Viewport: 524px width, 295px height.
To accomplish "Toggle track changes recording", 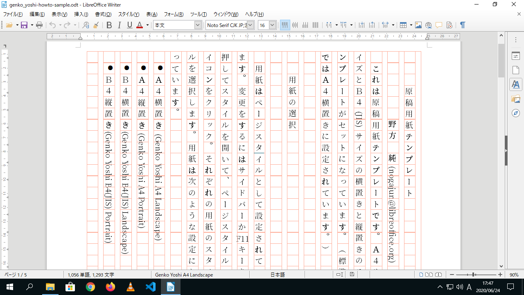I will [449, 25].
